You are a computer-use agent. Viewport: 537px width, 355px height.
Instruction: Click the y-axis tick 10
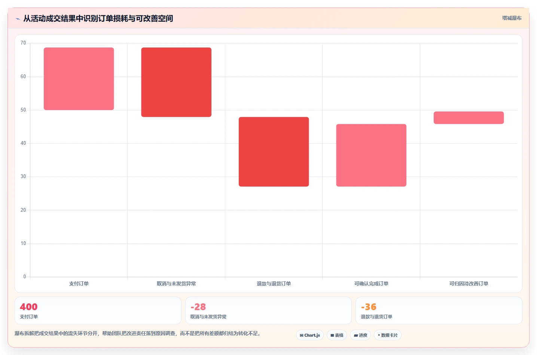(23, 244)
